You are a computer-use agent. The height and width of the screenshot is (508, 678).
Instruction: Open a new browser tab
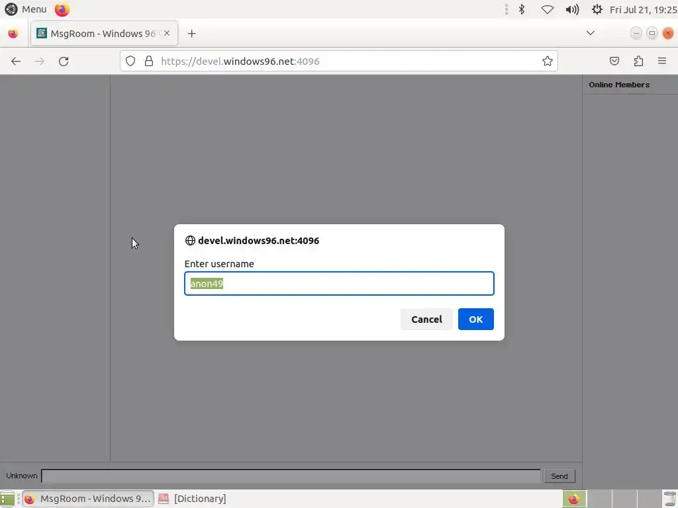click(191, 33)
